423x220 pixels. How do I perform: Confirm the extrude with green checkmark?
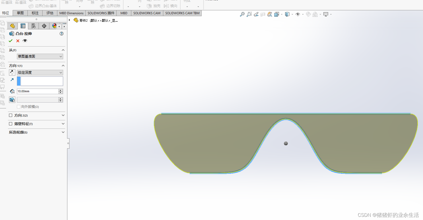coord(11,41)
